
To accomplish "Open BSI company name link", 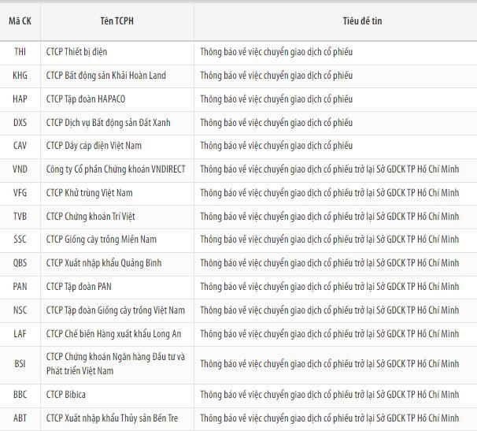I will tap(115, 363).
